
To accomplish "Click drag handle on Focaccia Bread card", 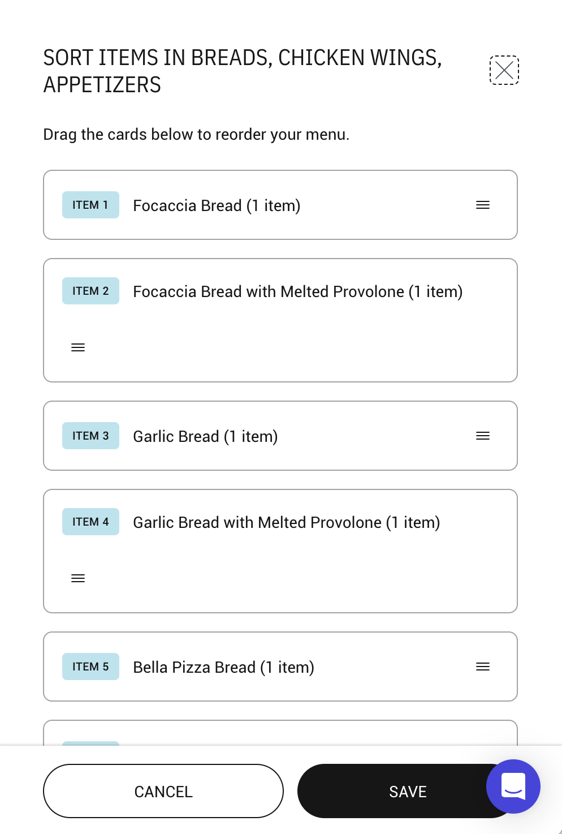I will [x=482, y=205].
